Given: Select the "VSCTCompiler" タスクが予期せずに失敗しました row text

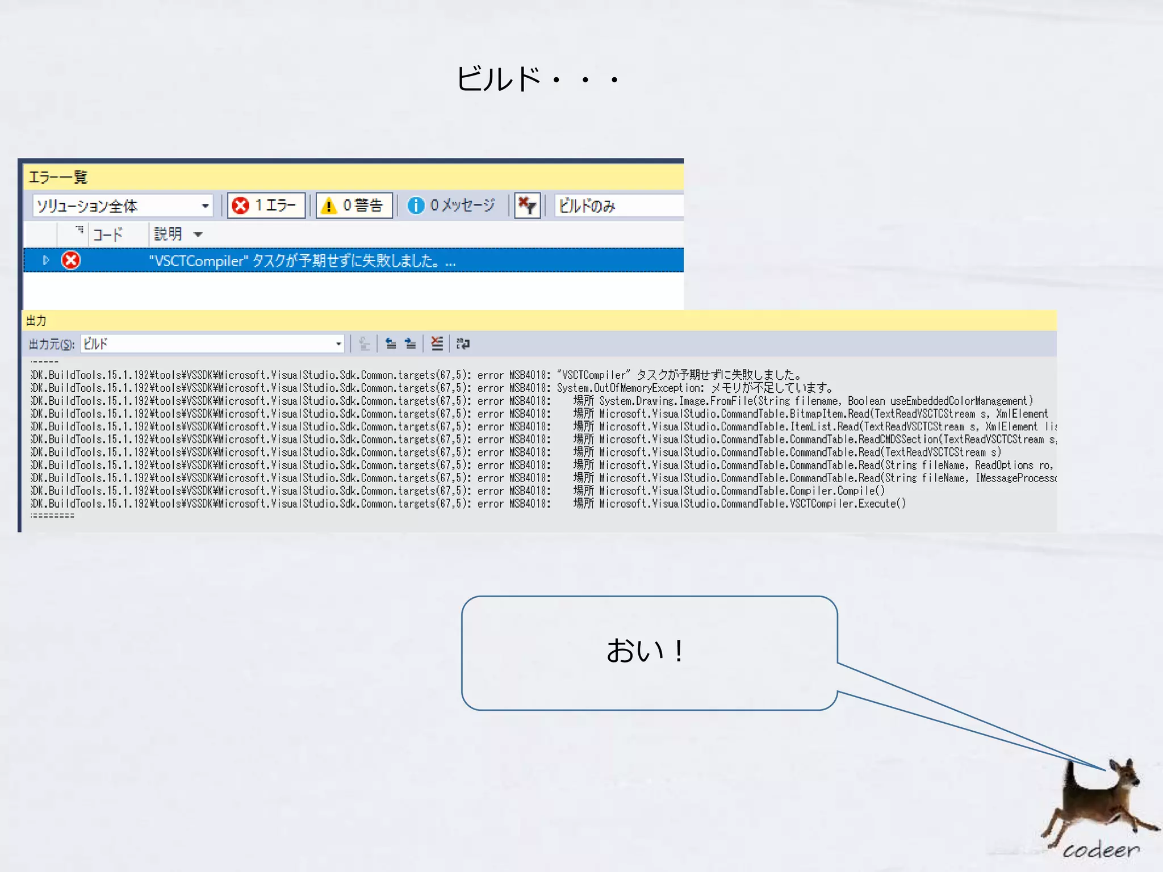Looking at the screenshot, I should click(302, 261).
